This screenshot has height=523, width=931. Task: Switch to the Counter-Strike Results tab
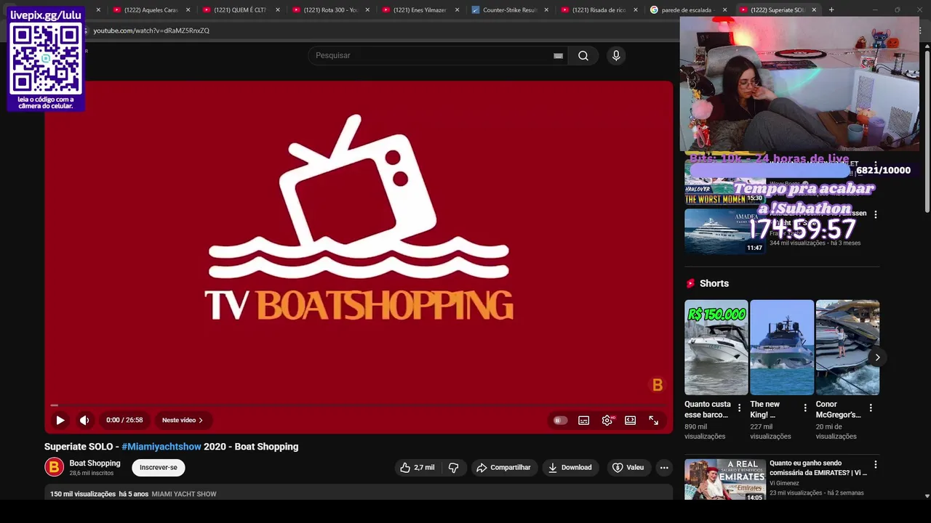tap(510, 10)
